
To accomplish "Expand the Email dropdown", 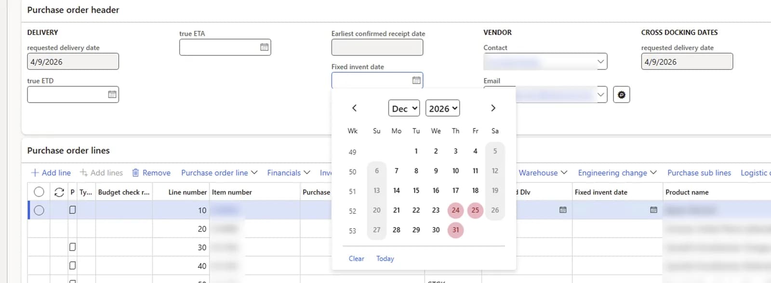I will click(600, 94).
